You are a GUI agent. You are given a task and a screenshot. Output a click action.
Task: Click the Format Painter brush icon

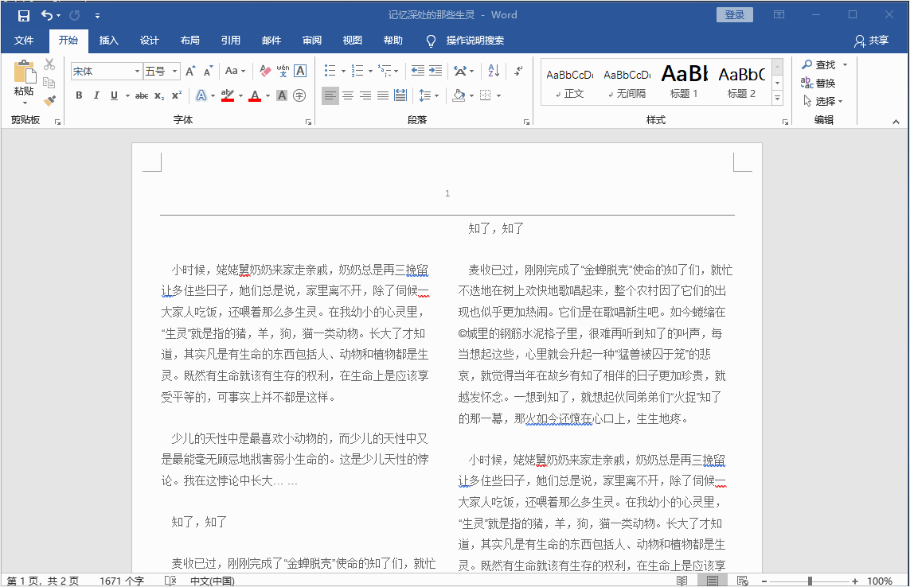coord(49,101)
